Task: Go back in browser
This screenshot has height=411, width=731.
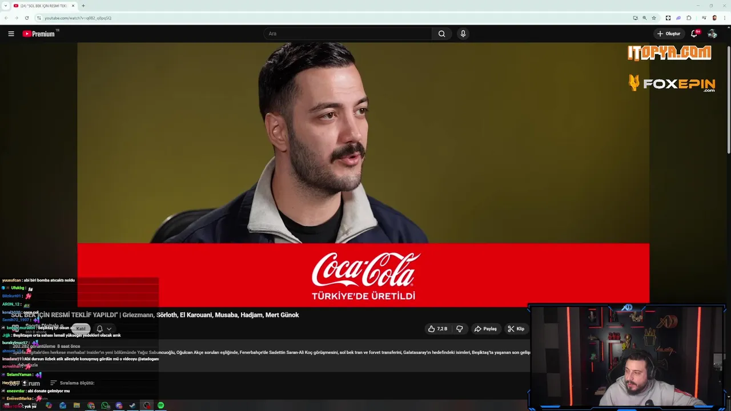Action: (6, 18)
